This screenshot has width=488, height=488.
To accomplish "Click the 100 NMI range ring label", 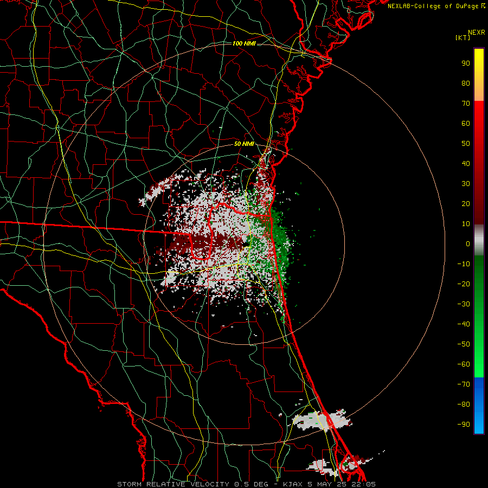I will pyautogui.click(x=244, y=43).
